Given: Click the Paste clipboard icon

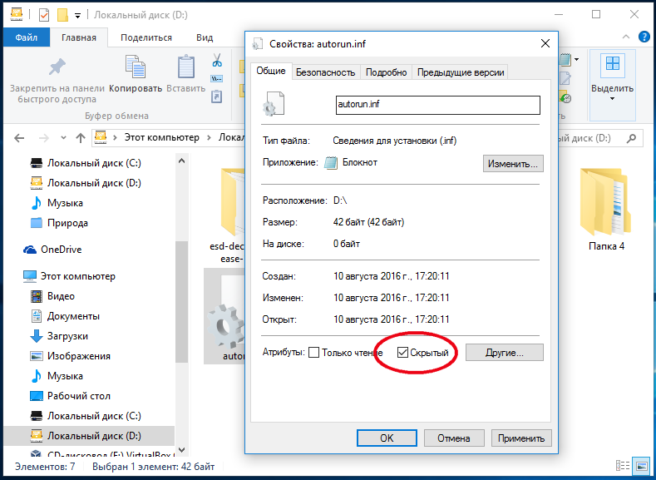Looking at the screenshot, I should click(x=185, y=70).
